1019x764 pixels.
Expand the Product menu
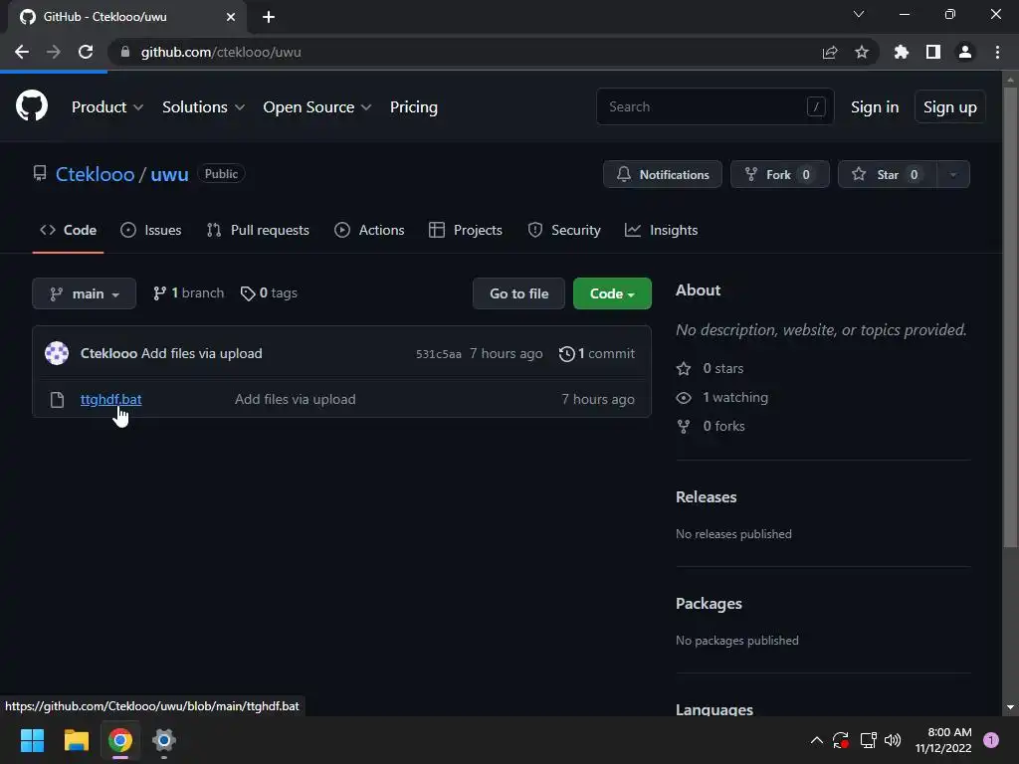107,107
